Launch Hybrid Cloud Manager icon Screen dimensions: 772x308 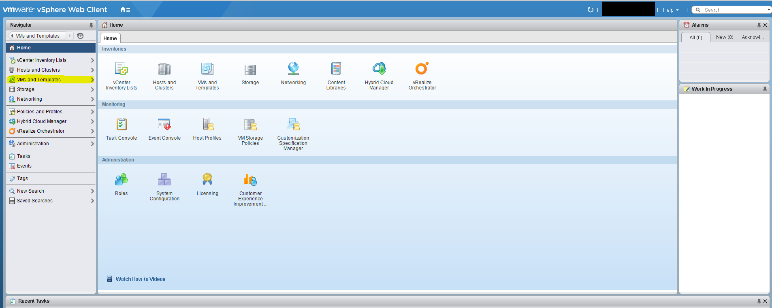pos(379,68)
